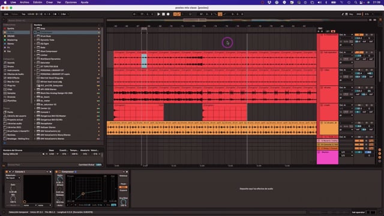
Task: Open the Archivo menu
Action: [x=24, y=2]
